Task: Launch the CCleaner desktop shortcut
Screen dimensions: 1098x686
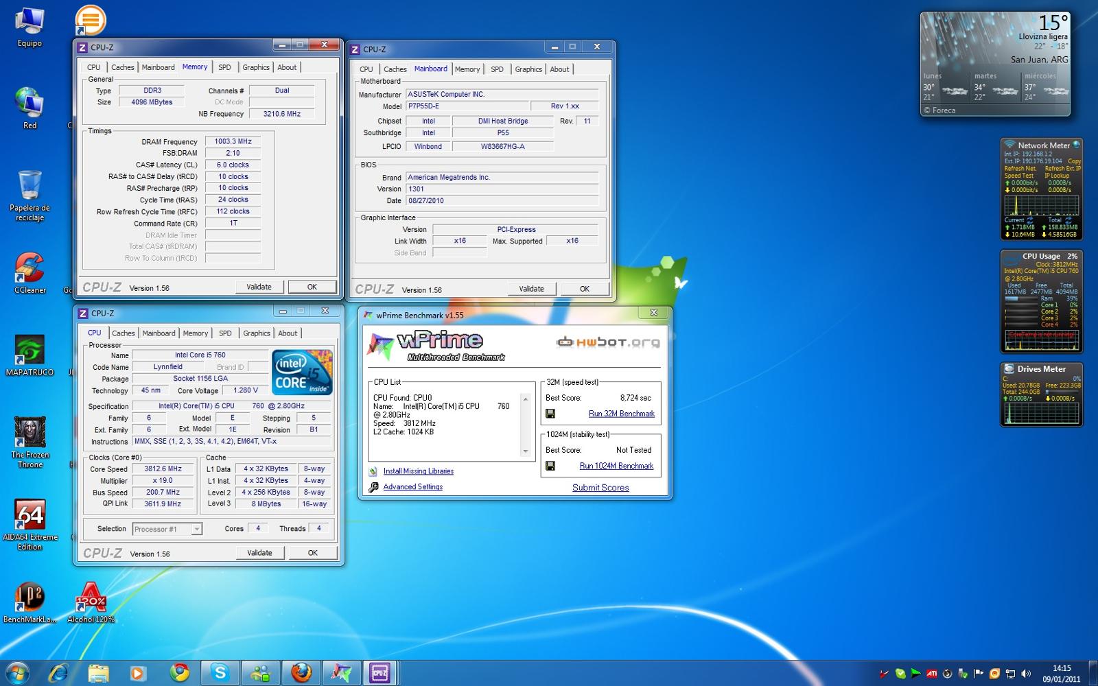Action: tap(30, 272)
